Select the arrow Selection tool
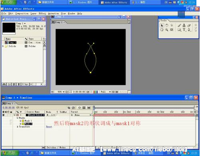The image size is (200, 156). [162, 26]
